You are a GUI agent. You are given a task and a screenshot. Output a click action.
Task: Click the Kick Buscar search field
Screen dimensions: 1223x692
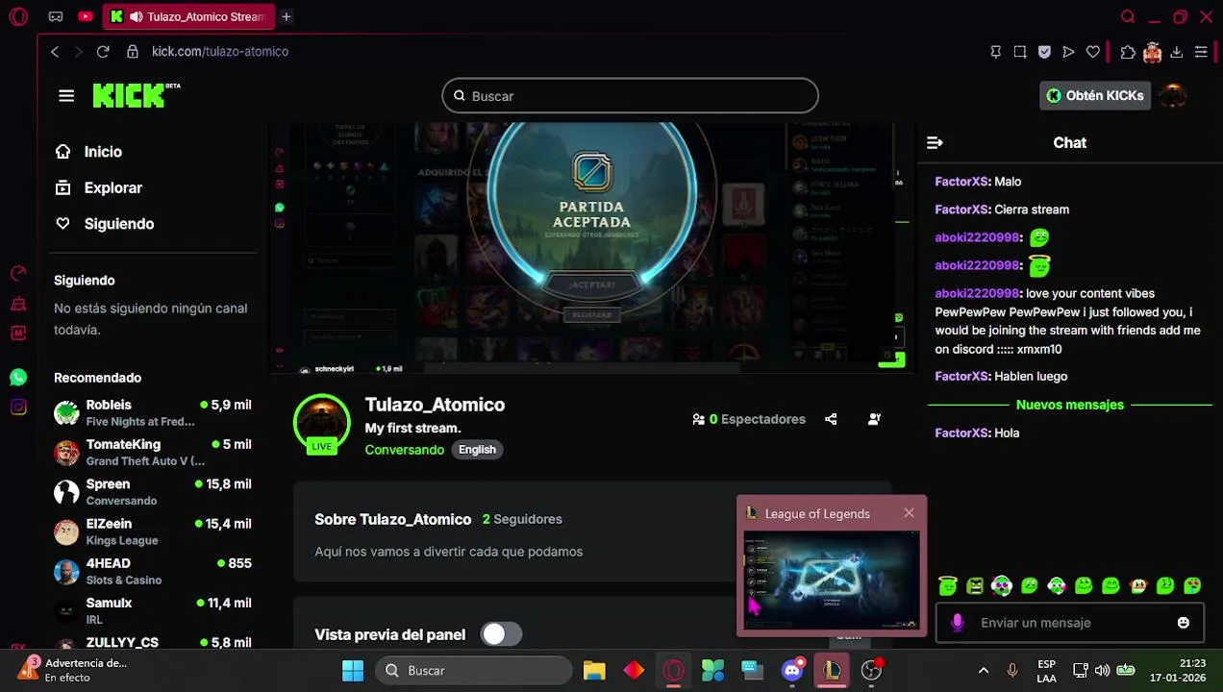[630, 96]
